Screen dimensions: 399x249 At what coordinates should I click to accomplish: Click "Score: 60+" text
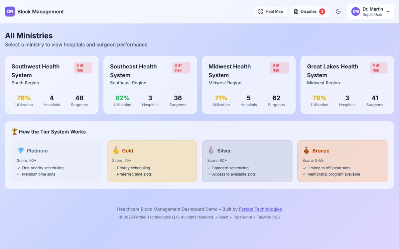point(217,161)
